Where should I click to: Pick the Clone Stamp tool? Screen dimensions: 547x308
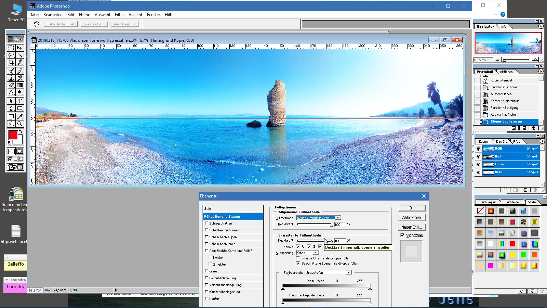[11, 78]
